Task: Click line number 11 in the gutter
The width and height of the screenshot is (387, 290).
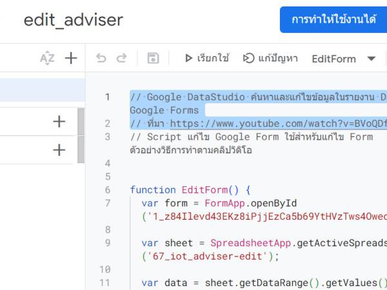Action: click(105, 283)
